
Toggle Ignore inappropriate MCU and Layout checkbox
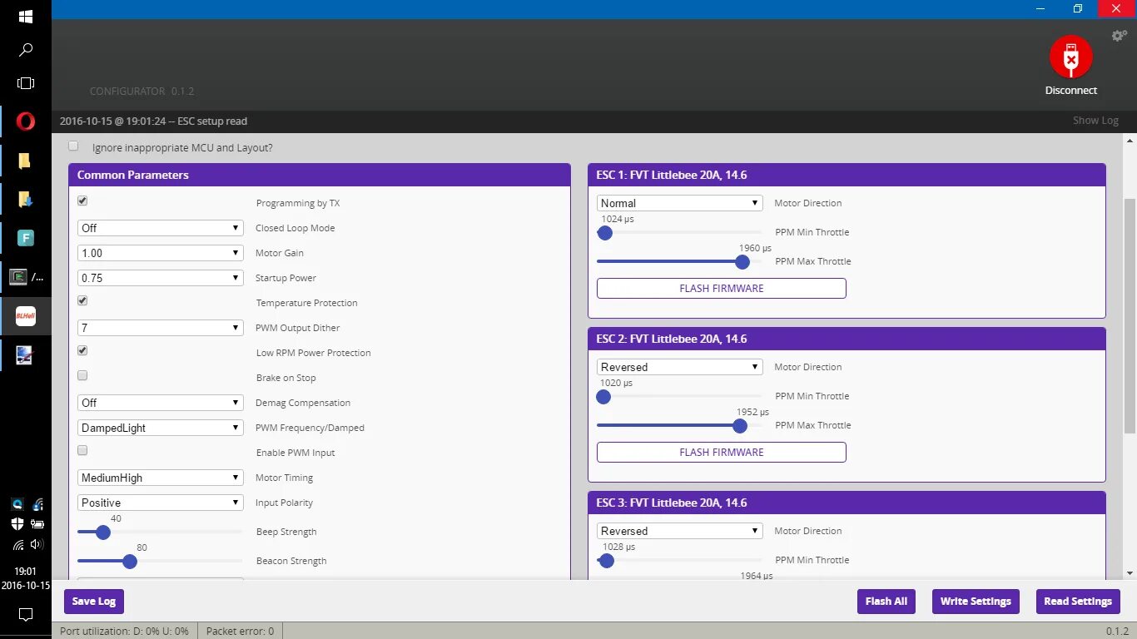[73, 146]
